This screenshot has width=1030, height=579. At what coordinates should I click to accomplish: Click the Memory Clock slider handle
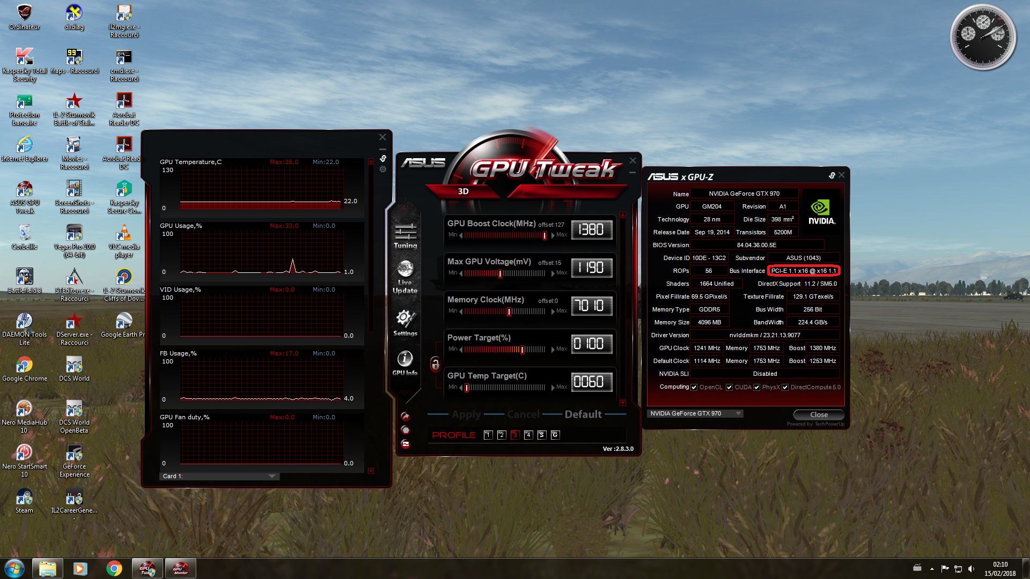[509, 311]
